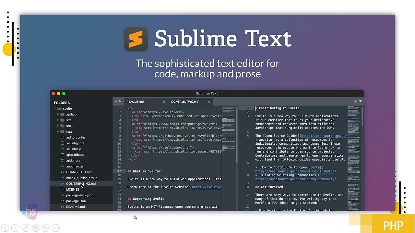The width and height of the screenshot is (415, 233).
Task: Click the plus icon to add new tab
Action: click(x=355, y=102)
